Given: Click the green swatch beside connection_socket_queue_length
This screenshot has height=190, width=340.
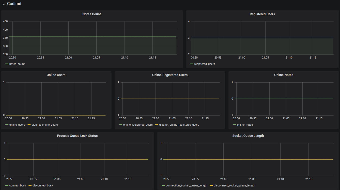Looking at the screenshot, I should [163, 186].
